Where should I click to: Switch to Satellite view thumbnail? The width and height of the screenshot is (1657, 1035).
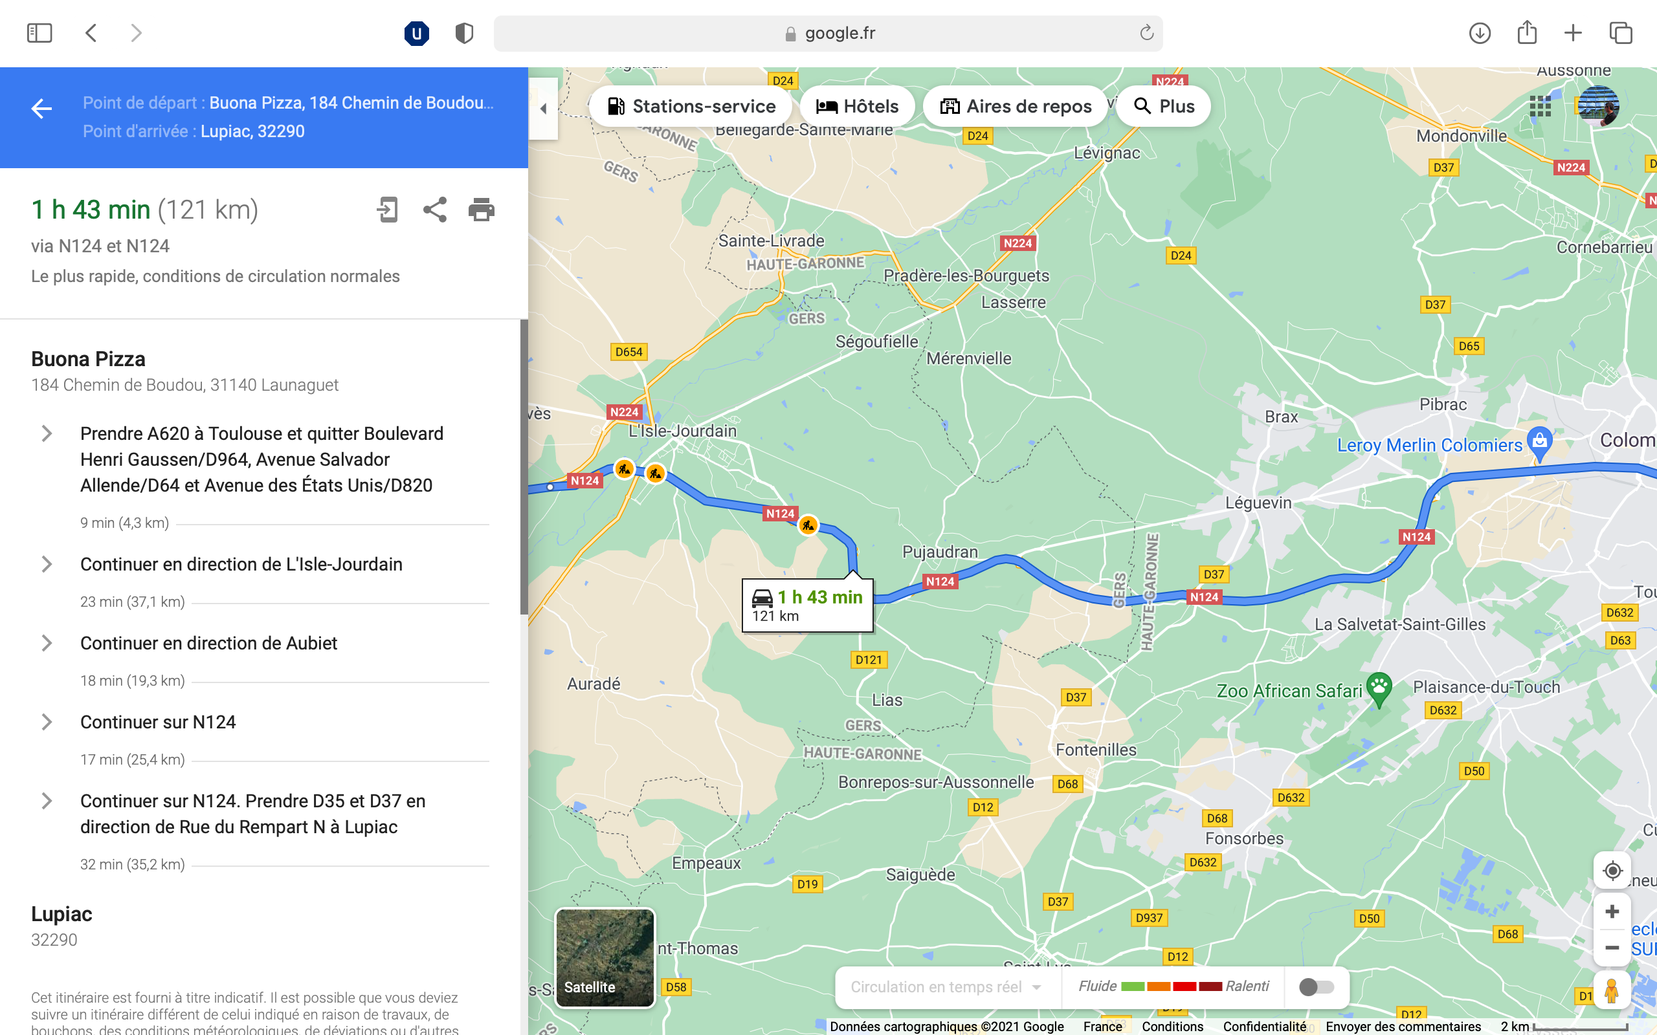coord(605,957)
